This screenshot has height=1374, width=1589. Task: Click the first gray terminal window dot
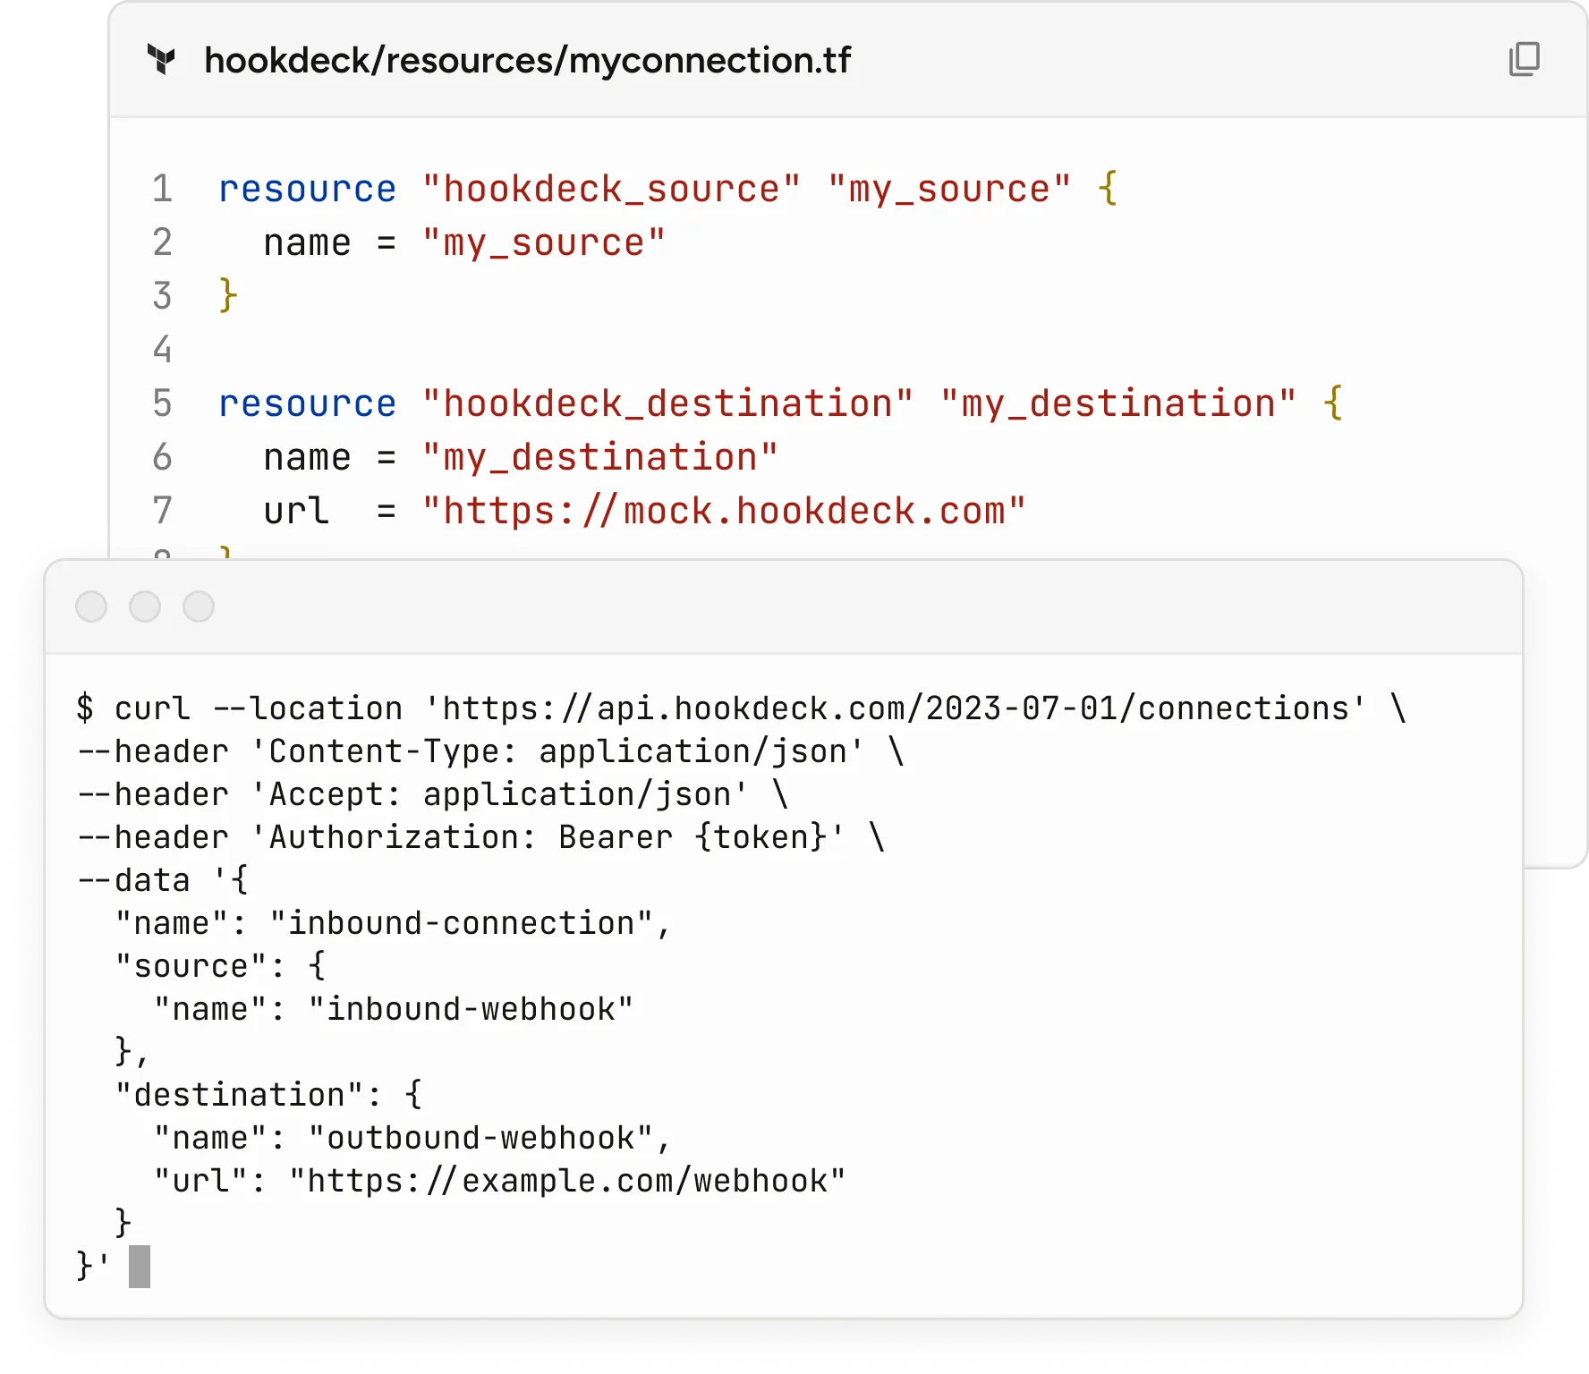tap(91, 606)
